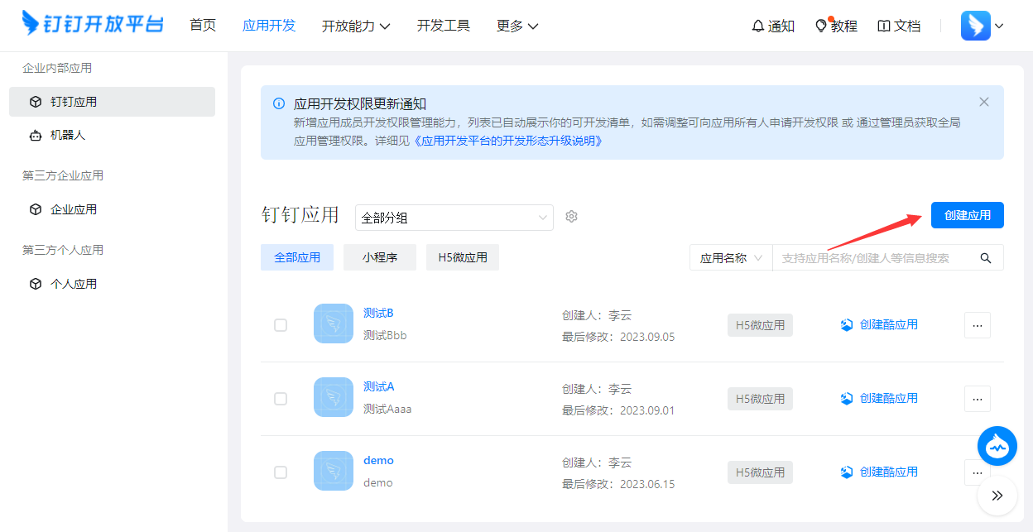The width and height of the screenshot is (1033, 532).
Task: Open the 全部分组 group dropdown
Action: [x=454, y=218]
